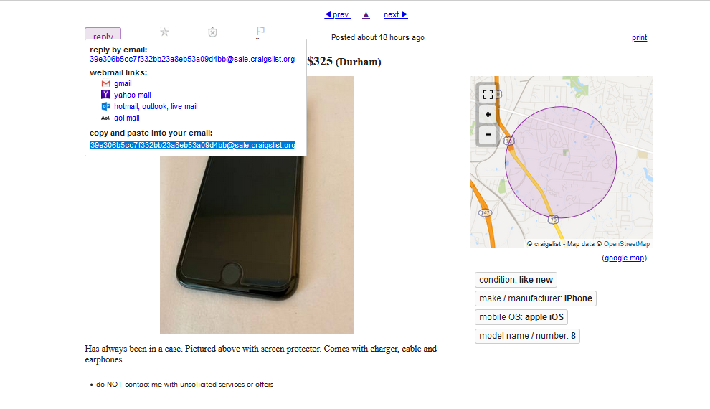Favorite this posting with the star icon

(x=164, y=32)
